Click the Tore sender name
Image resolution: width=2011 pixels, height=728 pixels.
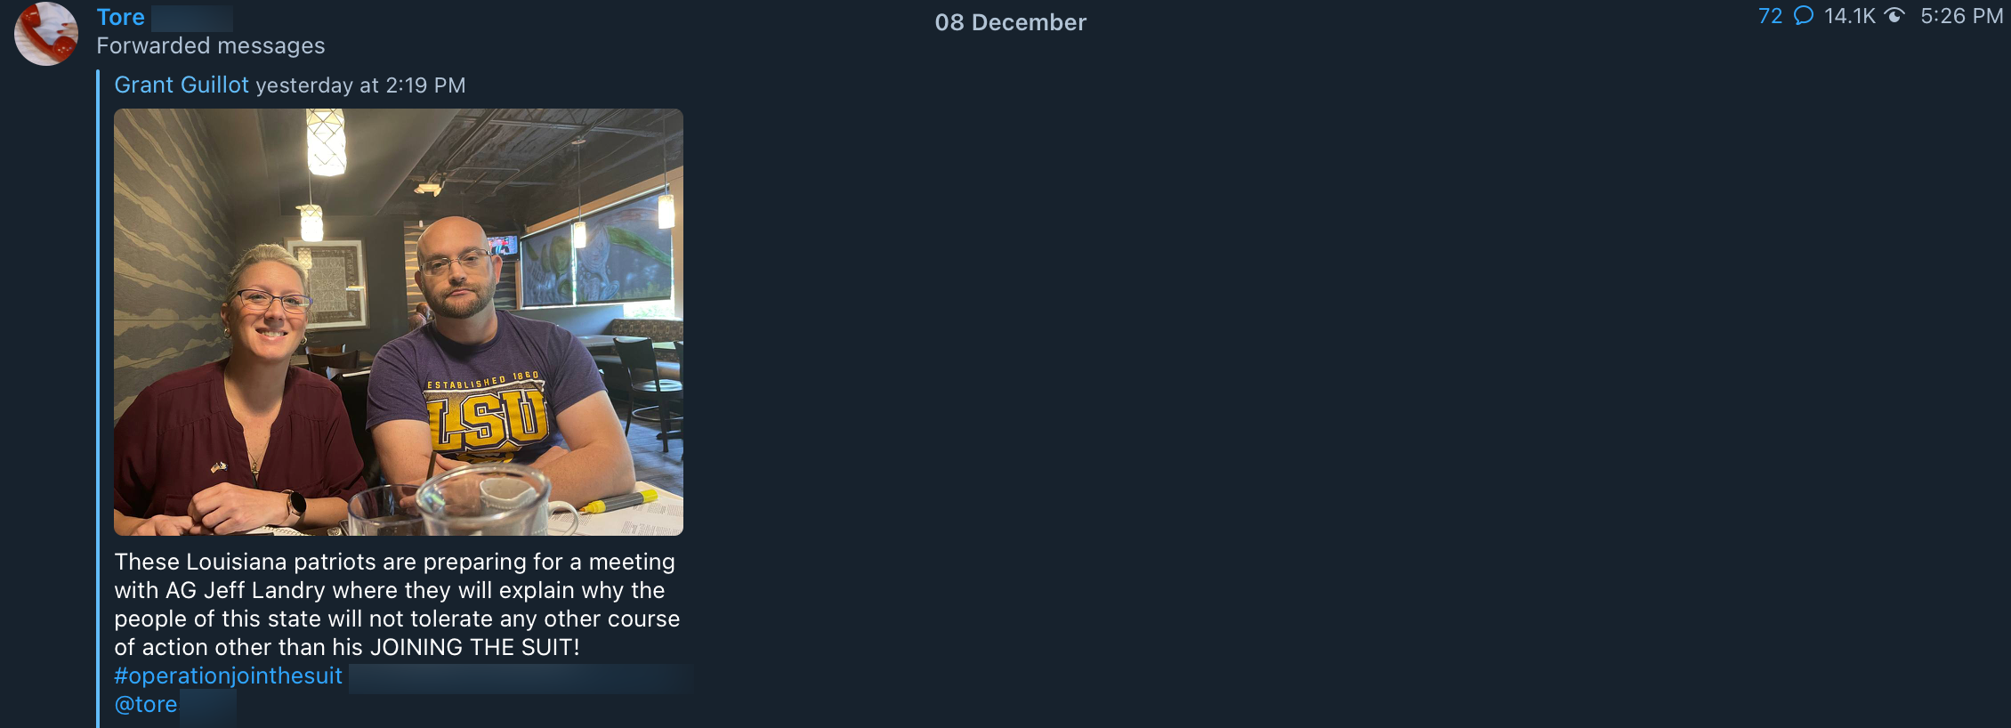120,18
